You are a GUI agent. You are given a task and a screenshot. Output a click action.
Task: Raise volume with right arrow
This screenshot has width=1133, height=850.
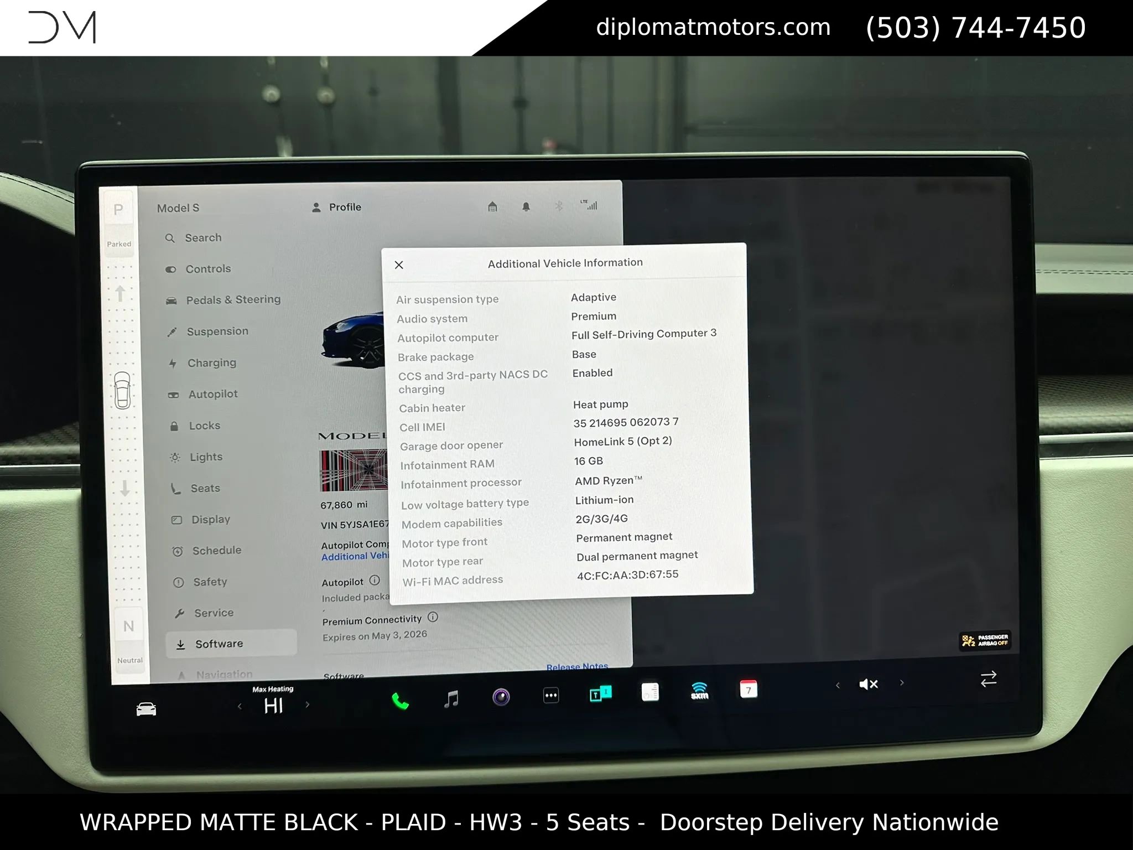tap(902, 683)
